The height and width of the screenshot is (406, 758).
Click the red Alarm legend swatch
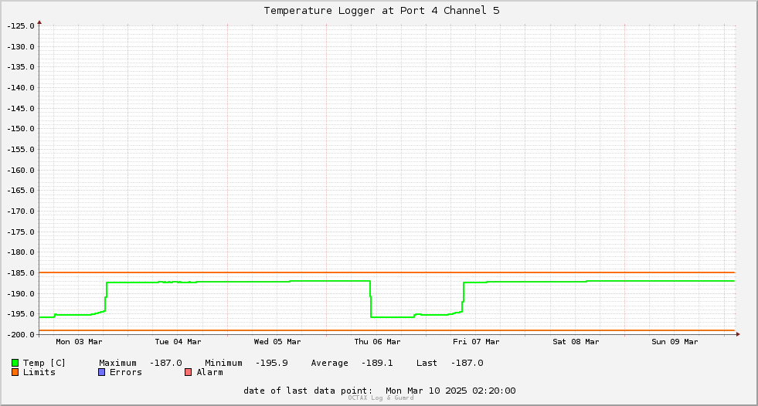click(x=188, y=372)
